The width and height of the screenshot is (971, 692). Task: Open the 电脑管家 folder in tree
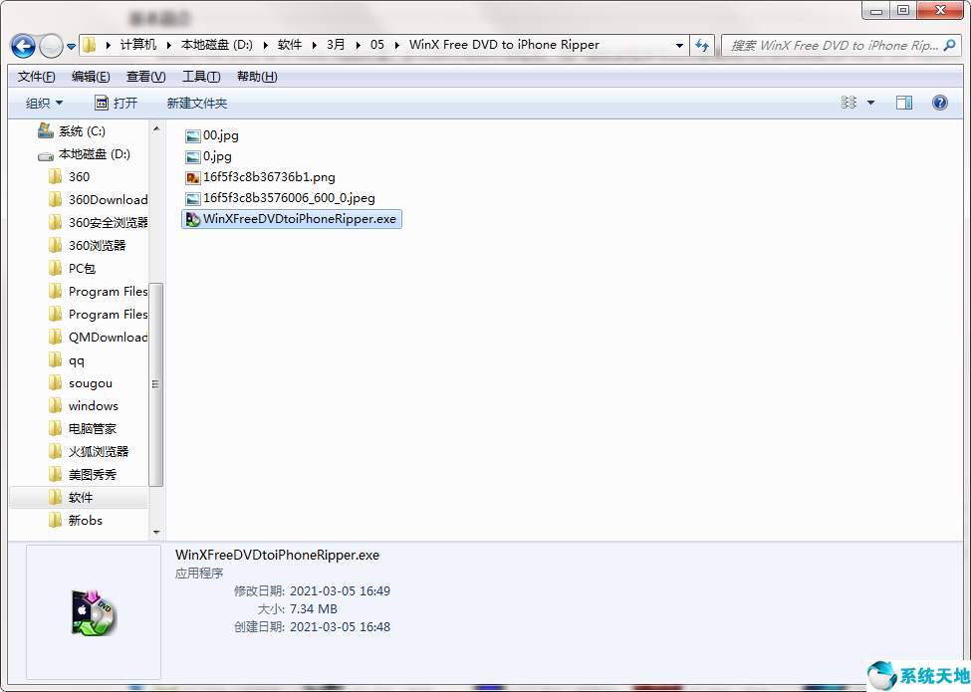coord(83,429)
